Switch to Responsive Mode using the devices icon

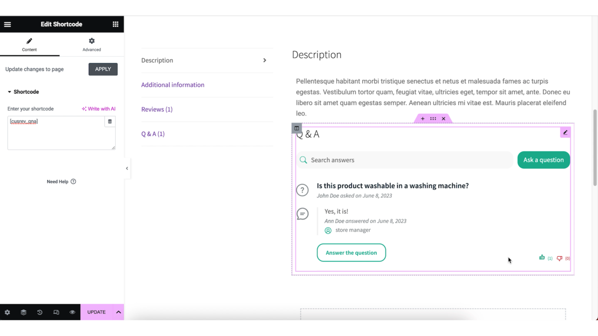click(56, 312)
